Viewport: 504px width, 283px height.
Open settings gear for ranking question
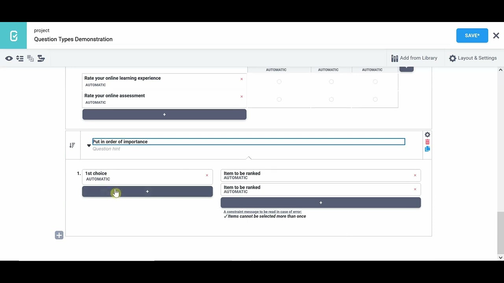[427, 135]
